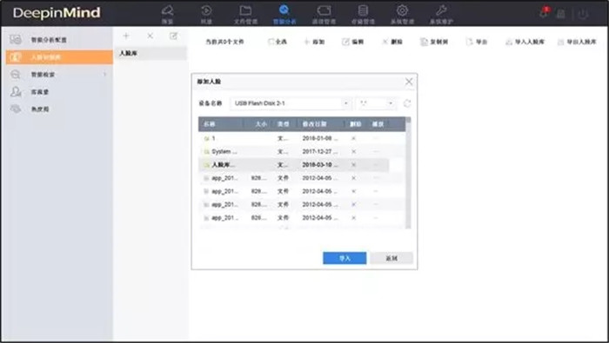Select the folder row named 1
Viewport: 609px width, 343px height.
click(x=302, y=138)
